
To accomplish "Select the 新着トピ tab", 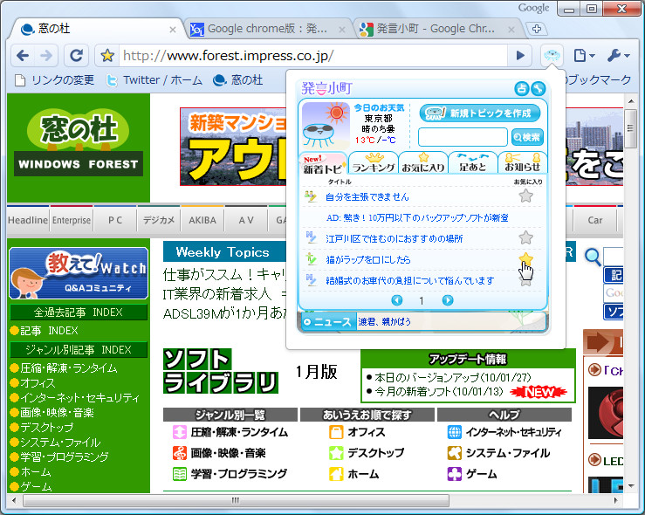I will [x=323, y=164].
